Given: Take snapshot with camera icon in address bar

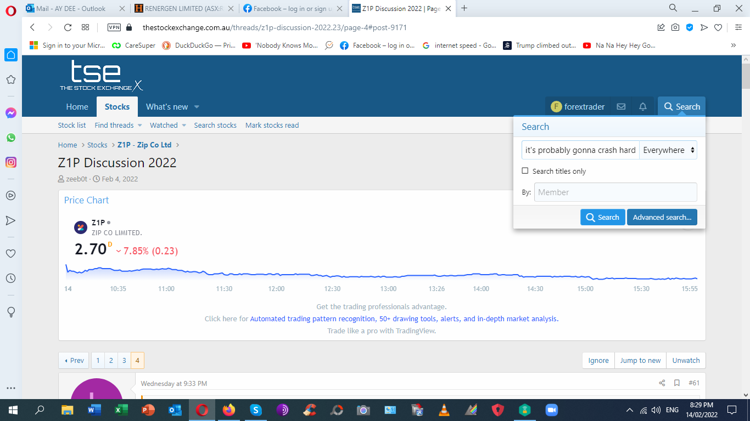Looking at the screenshot, I should pyautogui.click(x=675, y=27).
